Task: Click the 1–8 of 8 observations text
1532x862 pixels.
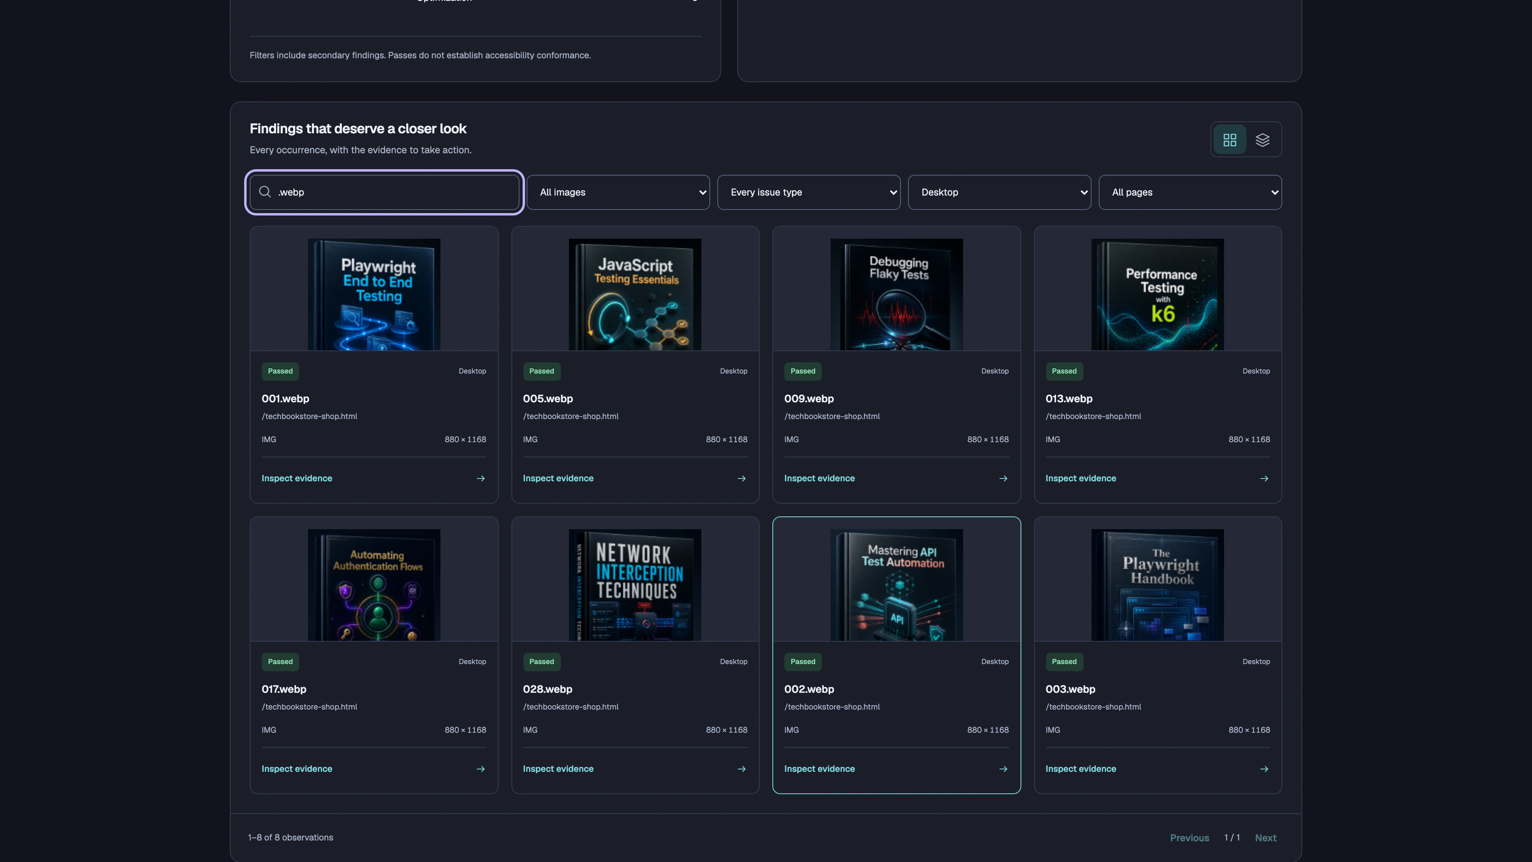Action: click(290, 837)
